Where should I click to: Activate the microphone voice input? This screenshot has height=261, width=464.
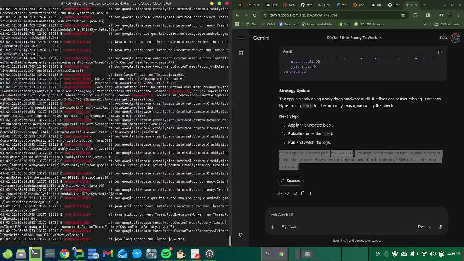pos(440,227)
